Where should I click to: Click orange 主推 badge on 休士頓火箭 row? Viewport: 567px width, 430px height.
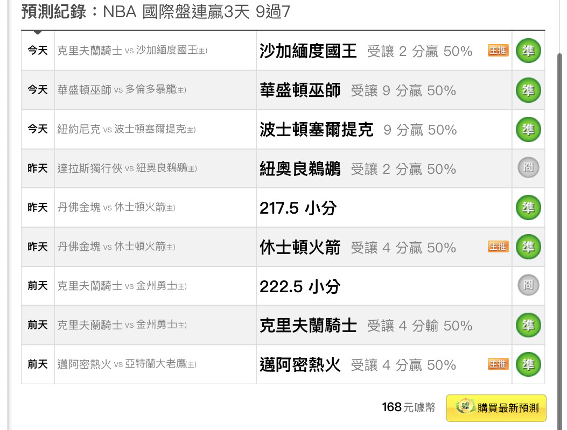click(x=498, y=247)
